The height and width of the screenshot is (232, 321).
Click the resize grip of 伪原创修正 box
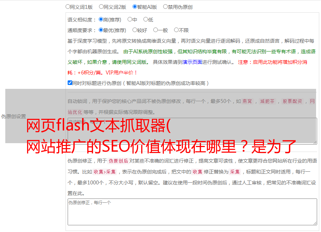click(x=315, y=224)
